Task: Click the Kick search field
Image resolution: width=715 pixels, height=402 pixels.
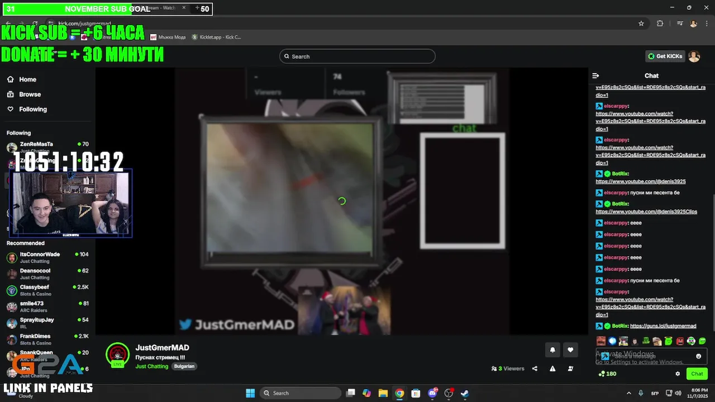Action: (x=357, y=56)
